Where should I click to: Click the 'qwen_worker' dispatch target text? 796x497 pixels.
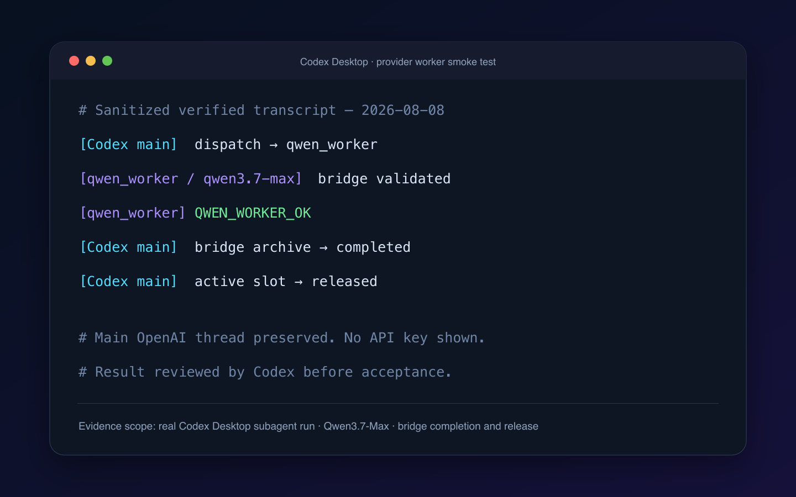tap(332, 145)
